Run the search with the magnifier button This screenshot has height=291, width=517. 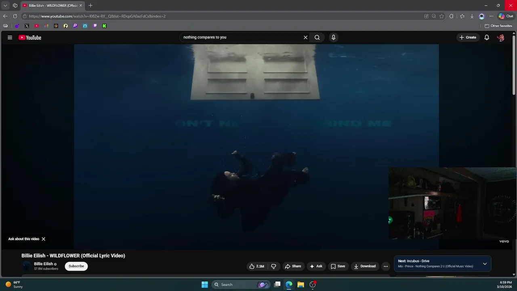(317, 37)
